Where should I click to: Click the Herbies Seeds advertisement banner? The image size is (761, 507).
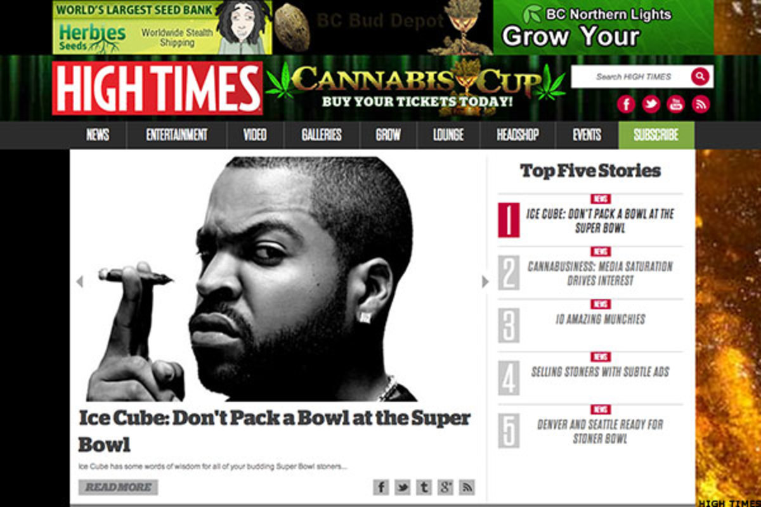(162, 27)
